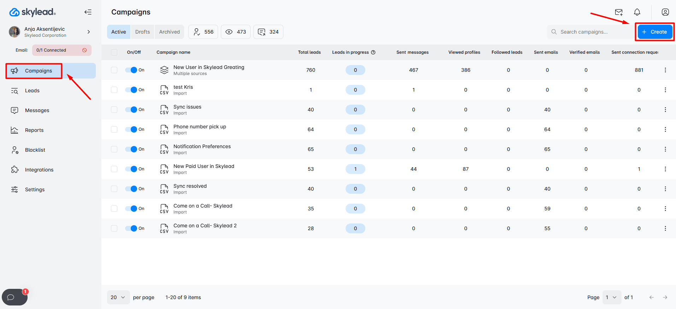
Task: Switch to the Drafts tab
Action: (x=142, y=32)
